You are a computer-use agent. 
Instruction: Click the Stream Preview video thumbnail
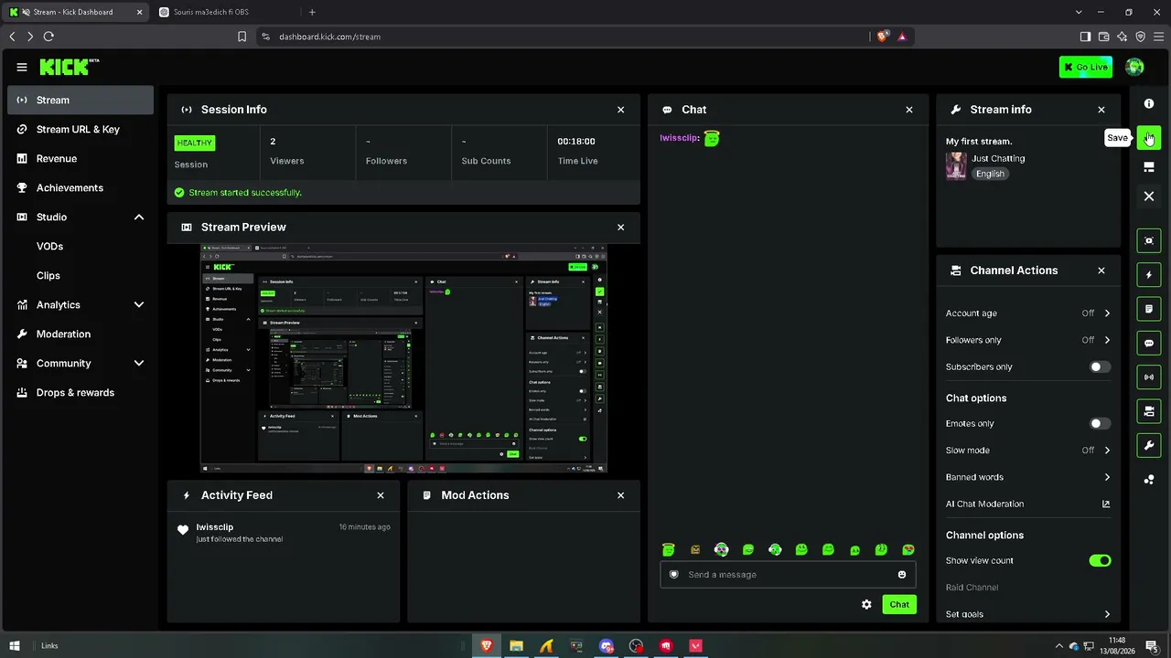(403, 358)
